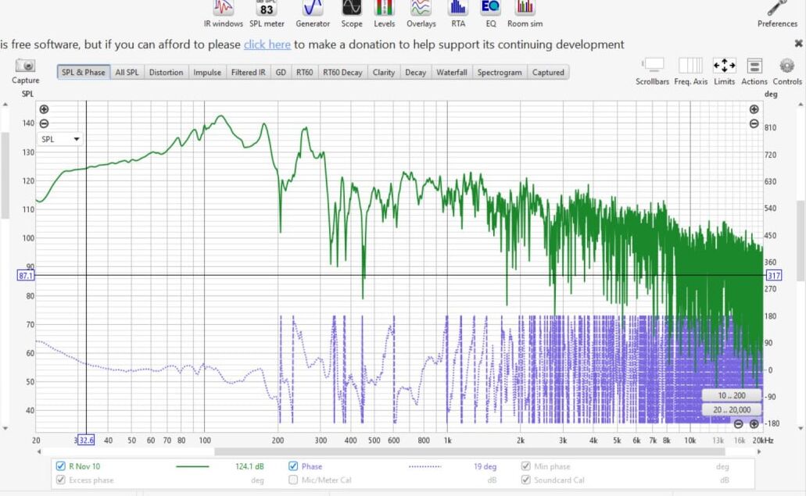
Task: Expand the SPL axis dropdown
Action: 61,139
